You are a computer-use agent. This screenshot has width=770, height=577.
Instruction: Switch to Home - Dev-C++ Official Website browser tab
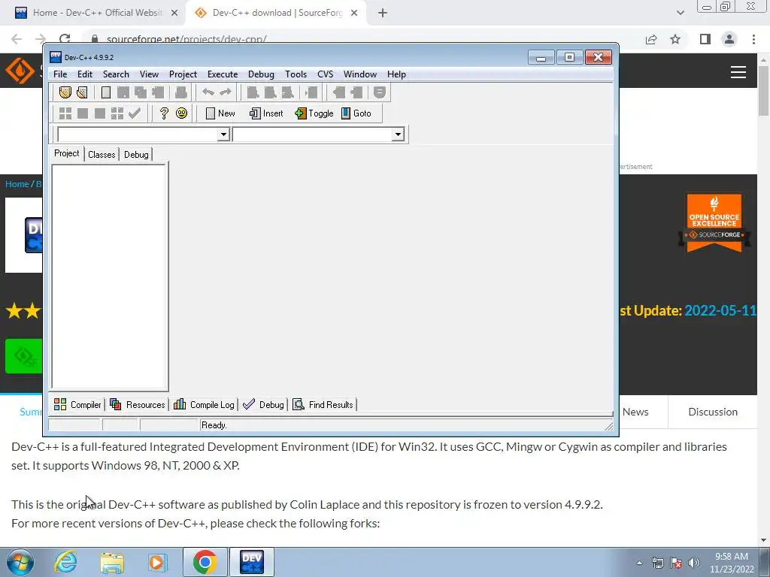coord(97,13)
